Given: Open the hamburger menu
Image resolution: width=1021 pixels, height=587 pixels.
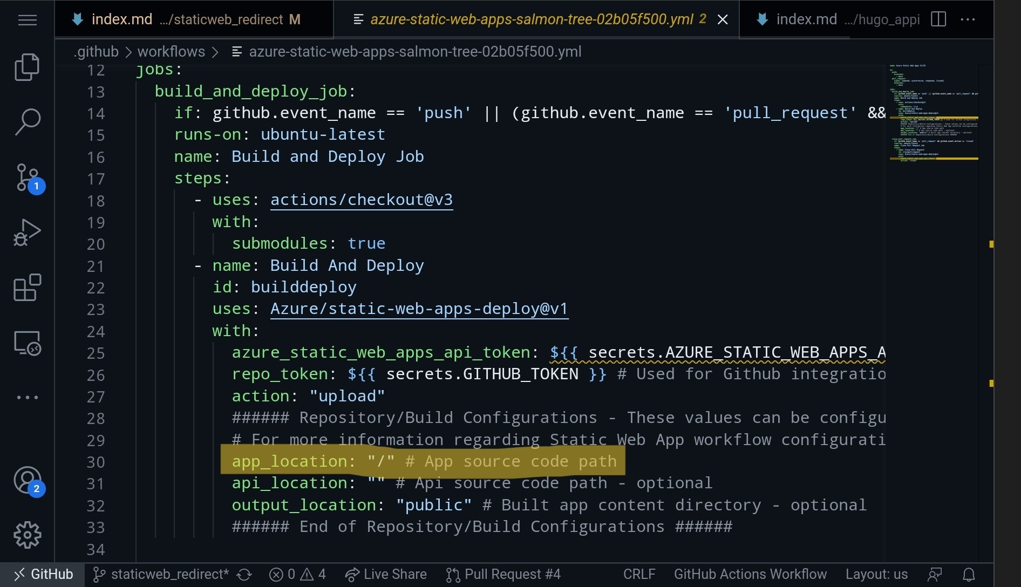Looking at the screenshot, I should [27, 20].
